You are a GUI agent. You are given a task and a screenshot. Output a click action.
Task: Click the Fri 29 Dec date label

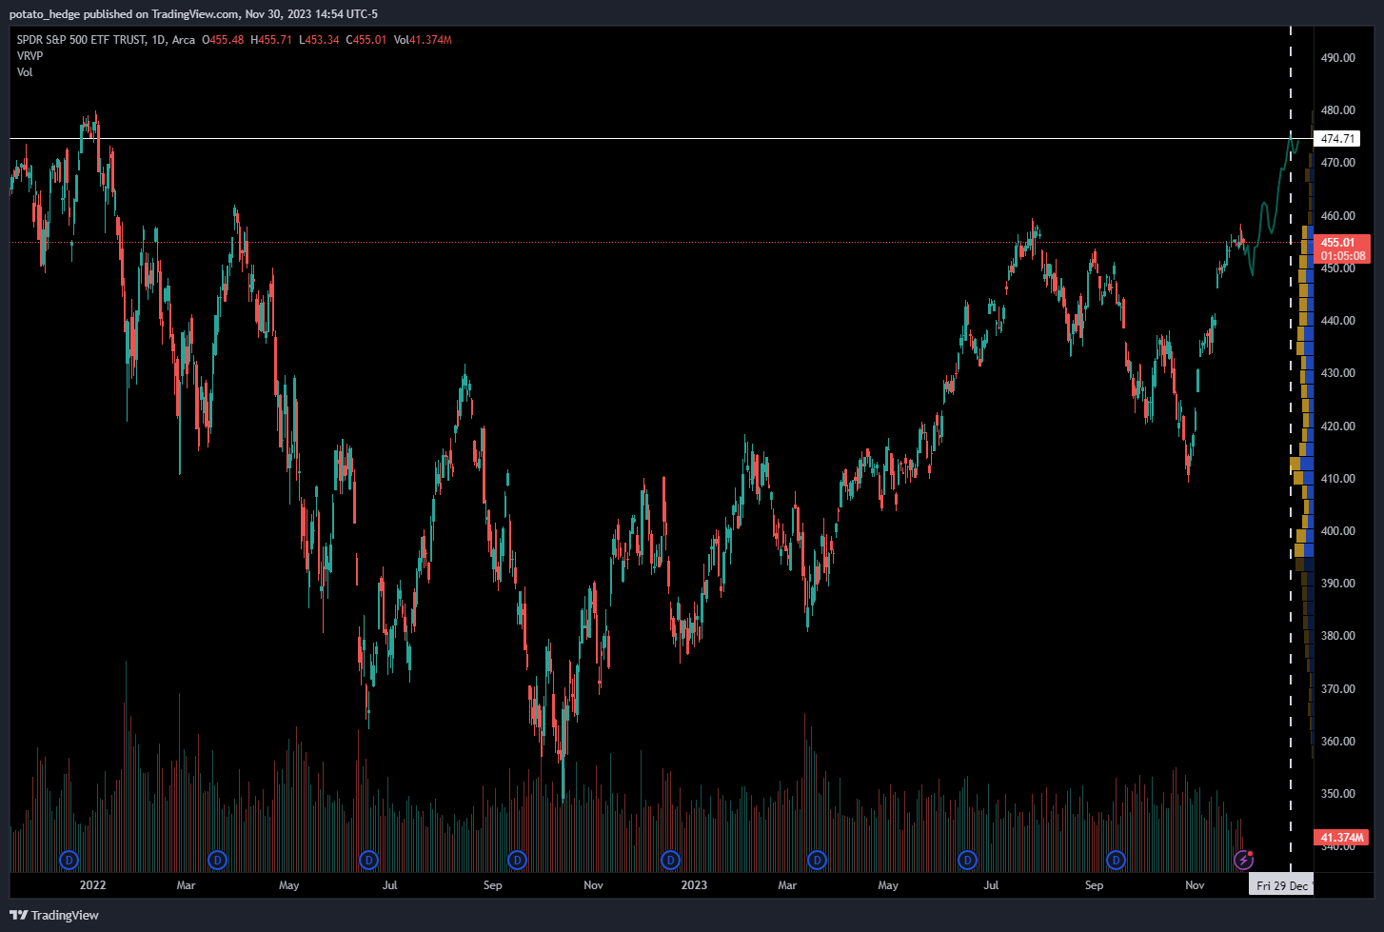click(1281, 885)
